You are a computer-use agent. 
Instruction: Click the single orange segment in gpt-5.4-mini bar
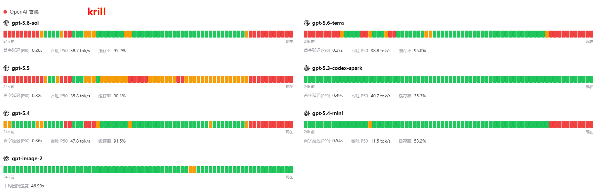(x=370, y=124)
